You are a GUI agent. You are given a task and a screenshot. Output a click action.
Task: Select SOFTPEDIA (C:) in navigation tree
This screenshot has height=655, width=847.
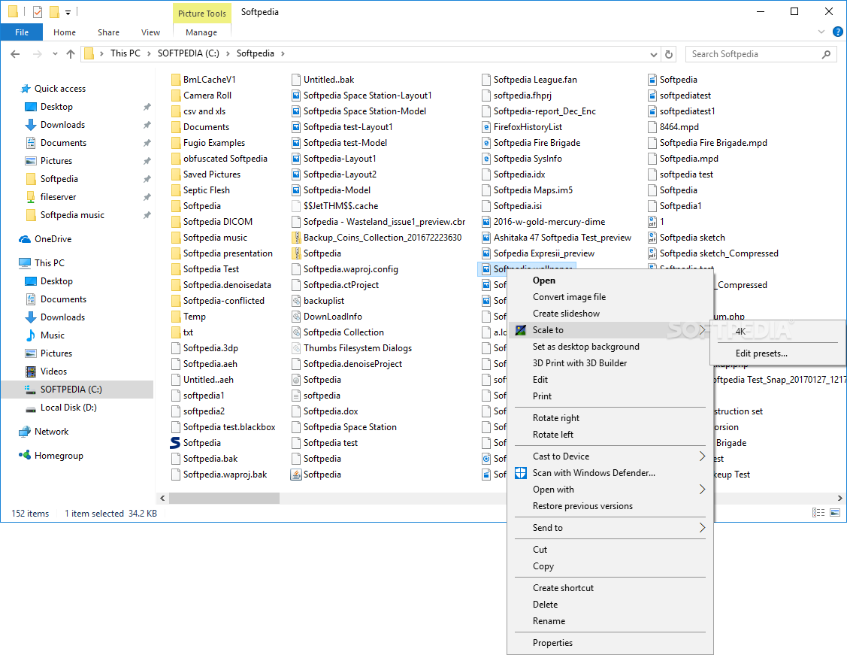(x=77, y=389)
